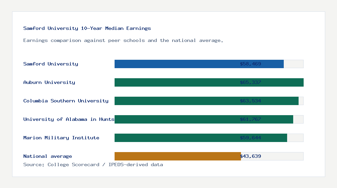Image resolution: width=337 pixels, height=188 pixels.
Task: Select the 'University of Alabama in Hunts' label
Action: tap(69, 119)
